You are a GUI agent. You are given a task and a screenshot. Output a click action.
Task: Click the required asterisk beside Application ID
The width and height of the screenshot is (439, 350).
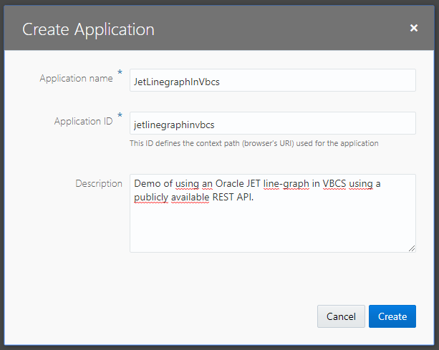[x=120, y=116]
